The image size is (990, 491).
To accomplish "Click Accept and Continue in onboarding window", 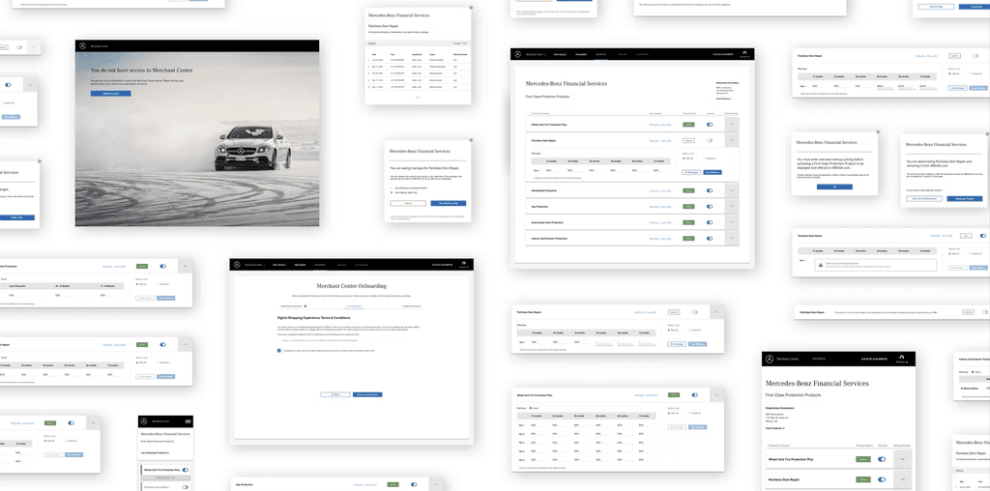I will 367,394.
